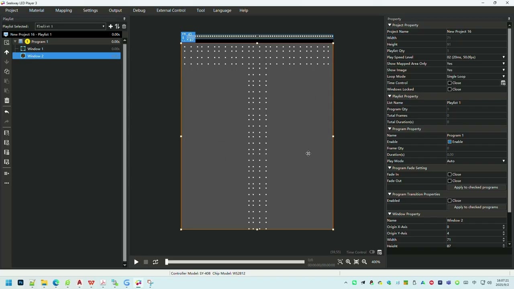Open Time Control table icon in Project Property
Viewport: 514px width, 289px height.
503,83
